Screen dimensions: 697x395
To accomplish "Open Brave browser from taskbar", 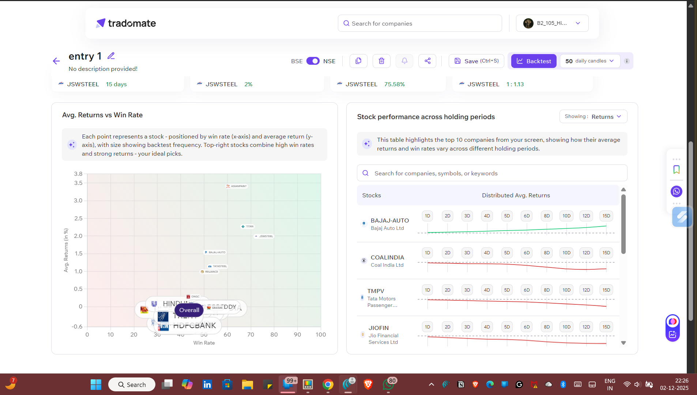I will 368,384.
